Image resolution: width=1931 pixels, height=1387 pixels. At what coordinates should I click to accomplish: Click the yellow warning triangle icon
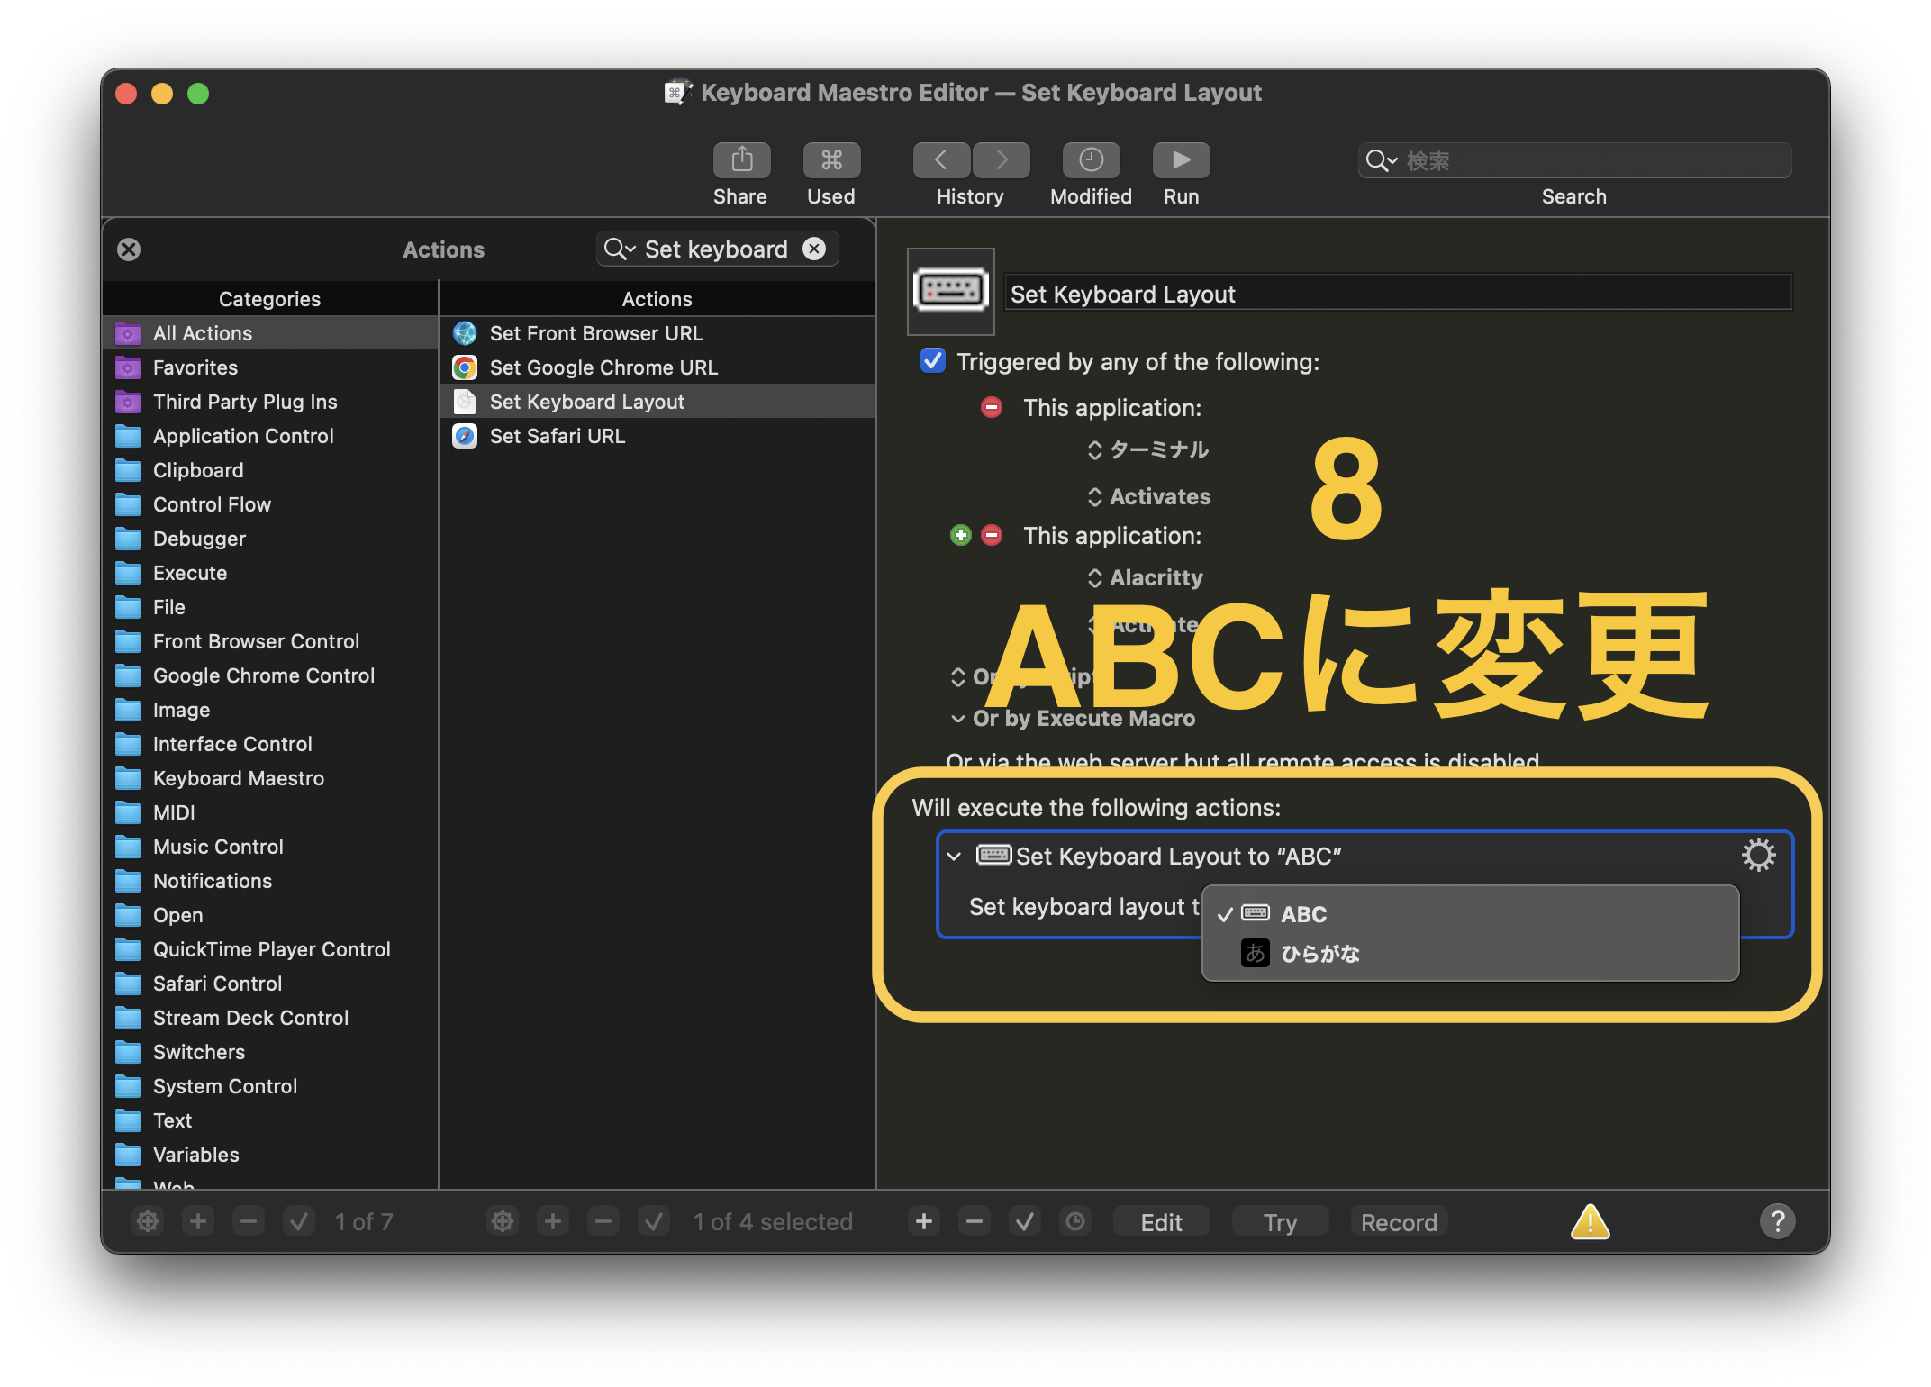coord(1590,1222)
